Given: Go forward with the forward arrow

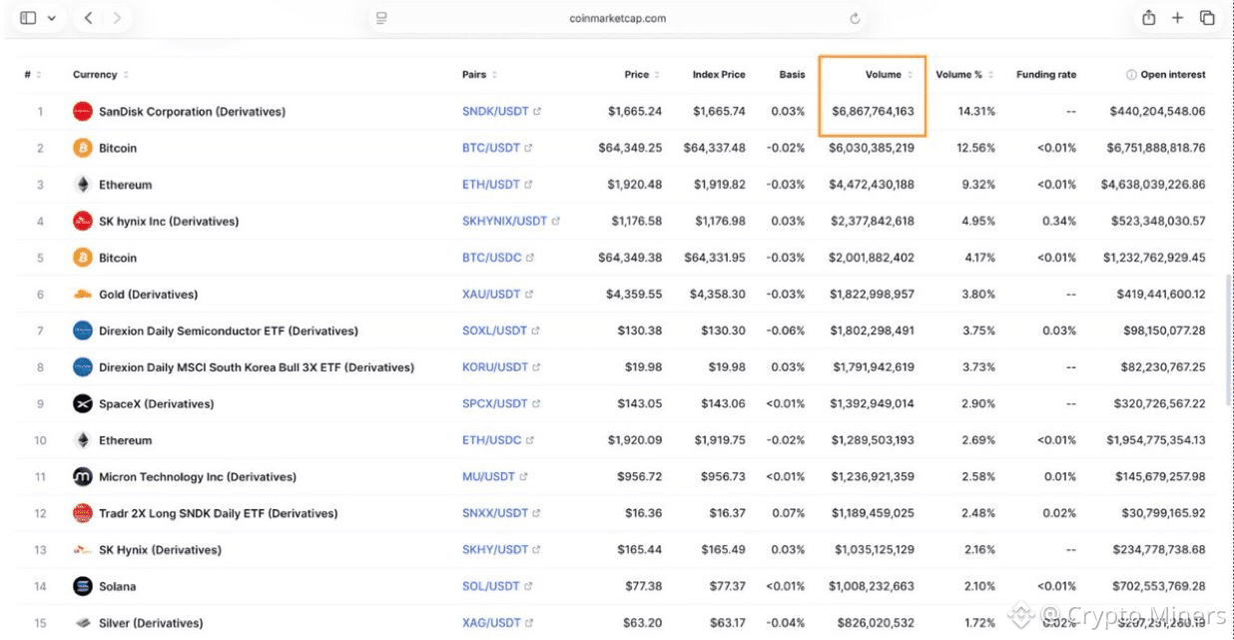Looking at the screenshot, I should pos(118,18).
